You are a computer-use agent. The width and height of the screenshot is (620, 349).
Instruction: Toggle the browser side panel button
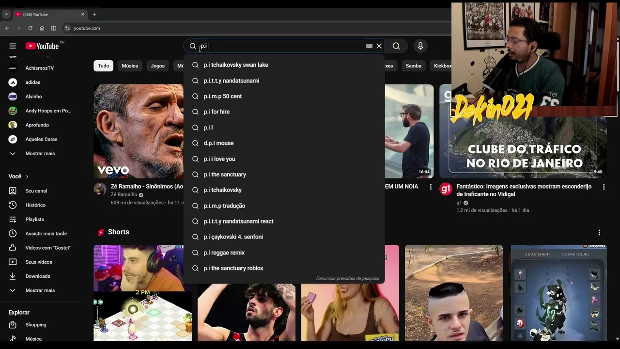point(53,28)
